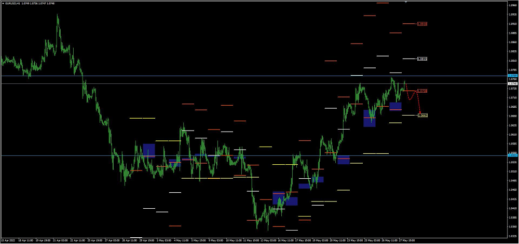
Task: Click the 1.0960 value on price scale
Action: 512,5
